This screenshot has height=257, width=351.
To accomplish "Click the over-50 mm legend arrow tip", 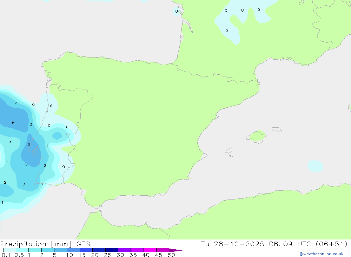I will (x=175, y=250).
